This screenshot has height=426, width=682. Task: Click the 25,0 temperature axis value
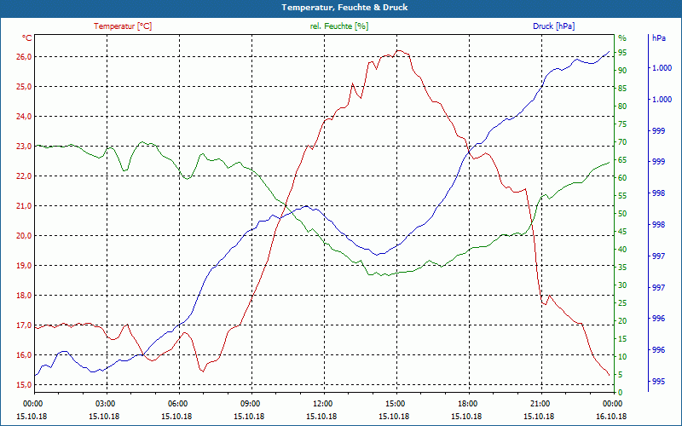tap(25, 87)
